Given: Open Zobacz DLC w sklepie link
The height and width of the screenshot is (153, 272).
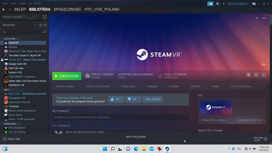Looking at the screenshot, I should coord(214,120).
